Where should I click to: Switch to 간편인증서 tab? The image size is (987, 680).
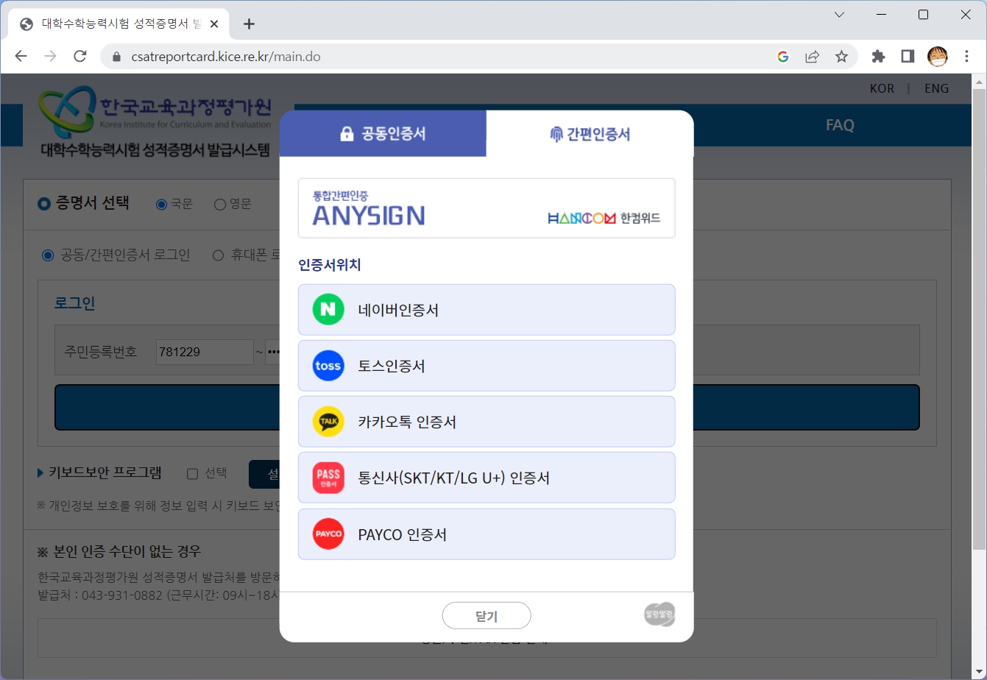pyautogui.click(x=590, y=134)
